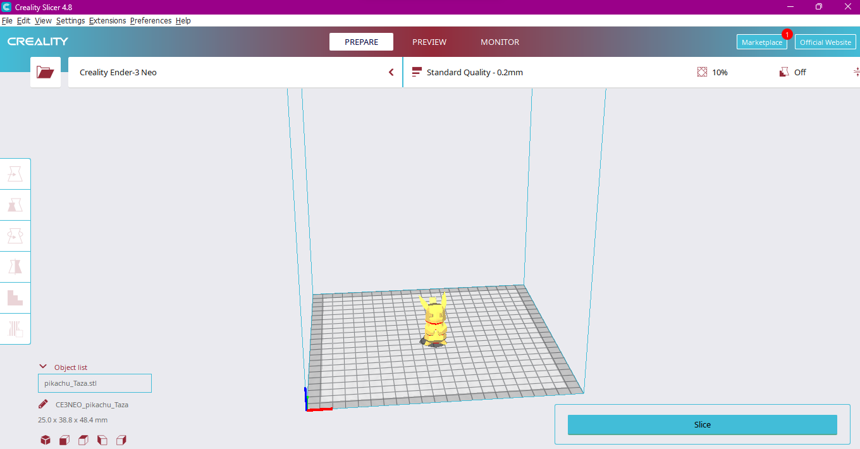Click the 25.0 x 38.8 x 48.4 mm dimensions
The image size is (860, 449).
click(73, 420)
